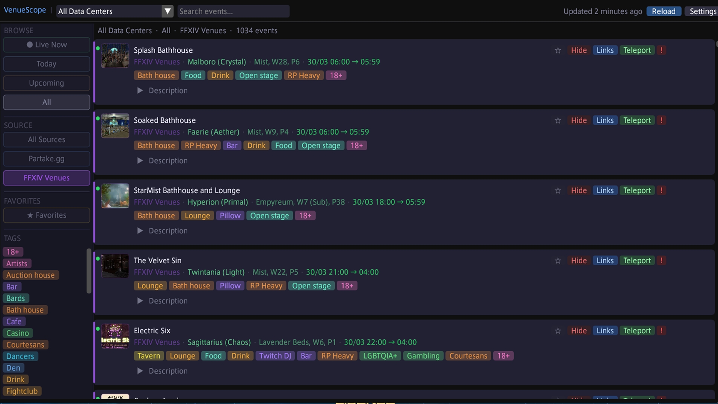
Task: Open The Velvet Sin thumbnail image
Action: [x=115, y=266]
